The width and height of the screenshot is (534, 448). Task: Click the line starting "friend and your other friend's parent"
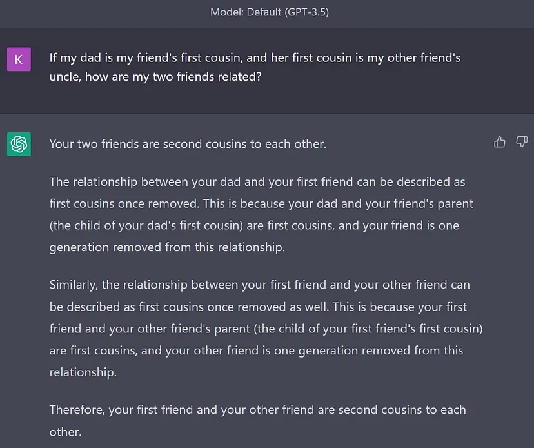(x=266, y=329)
